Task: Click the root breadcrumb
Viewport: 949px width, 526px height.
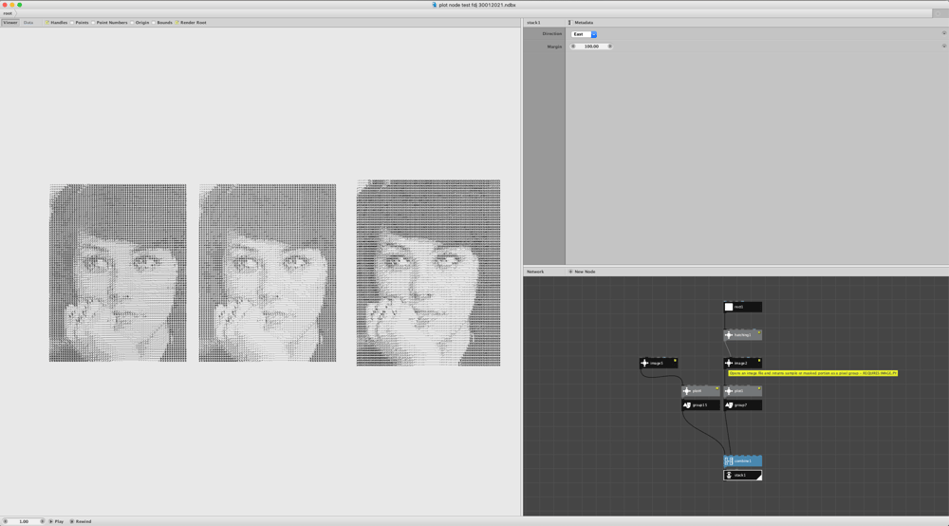Action: pyautogui.click(x=8, y=13)
